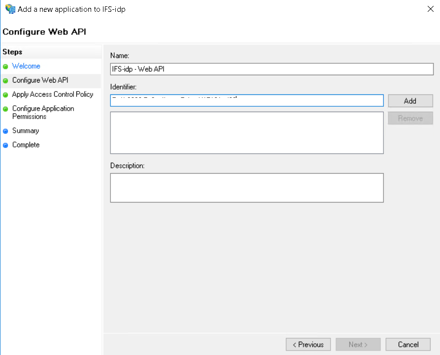Focus the Identifier input field

pyautogui.click(x=247, y=100)
